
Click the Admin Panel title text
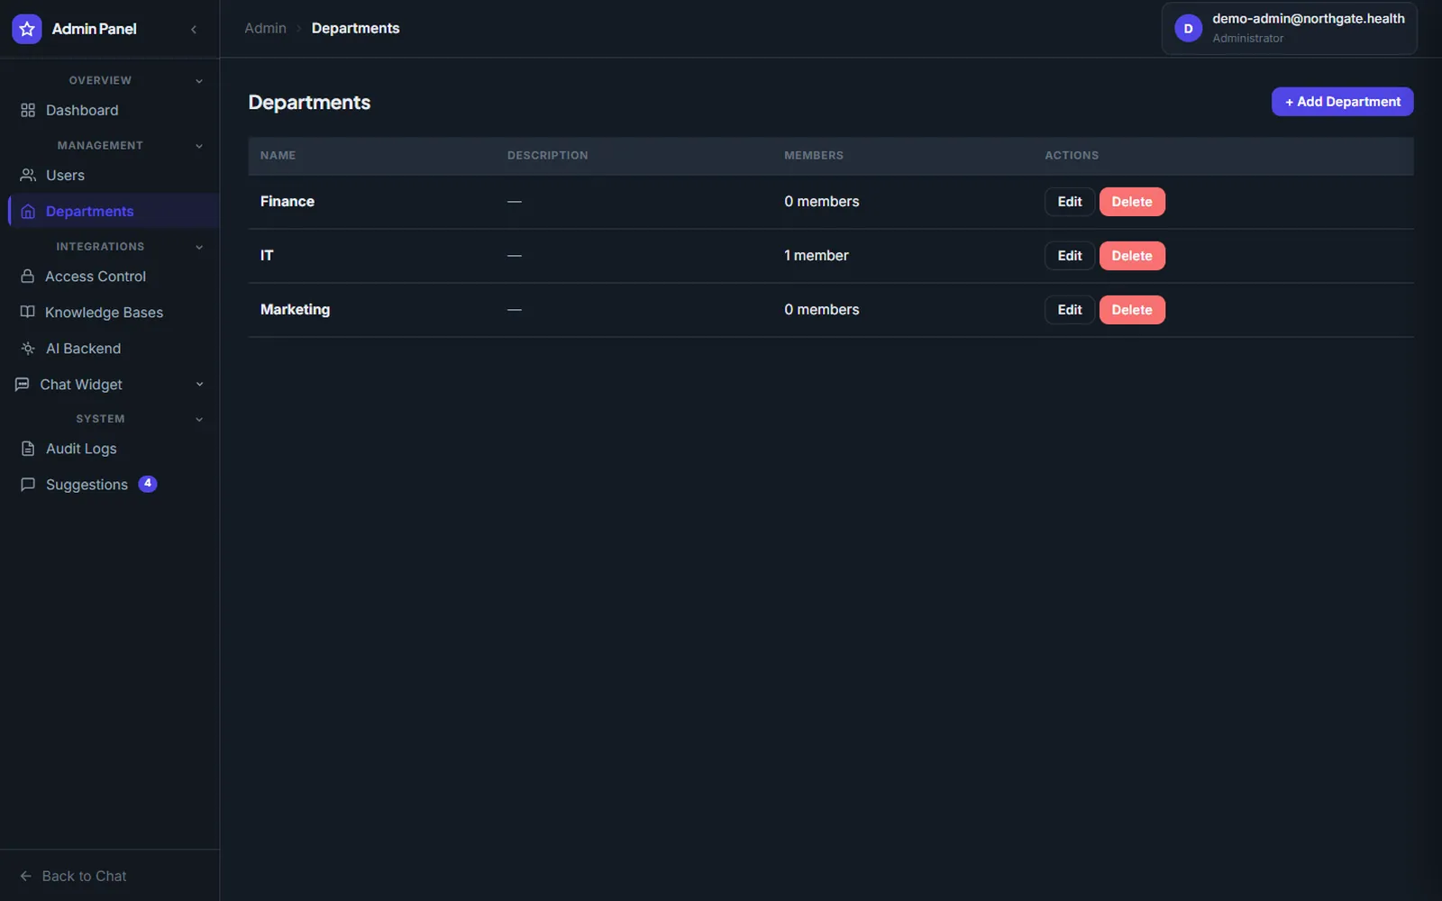[95, 29]
